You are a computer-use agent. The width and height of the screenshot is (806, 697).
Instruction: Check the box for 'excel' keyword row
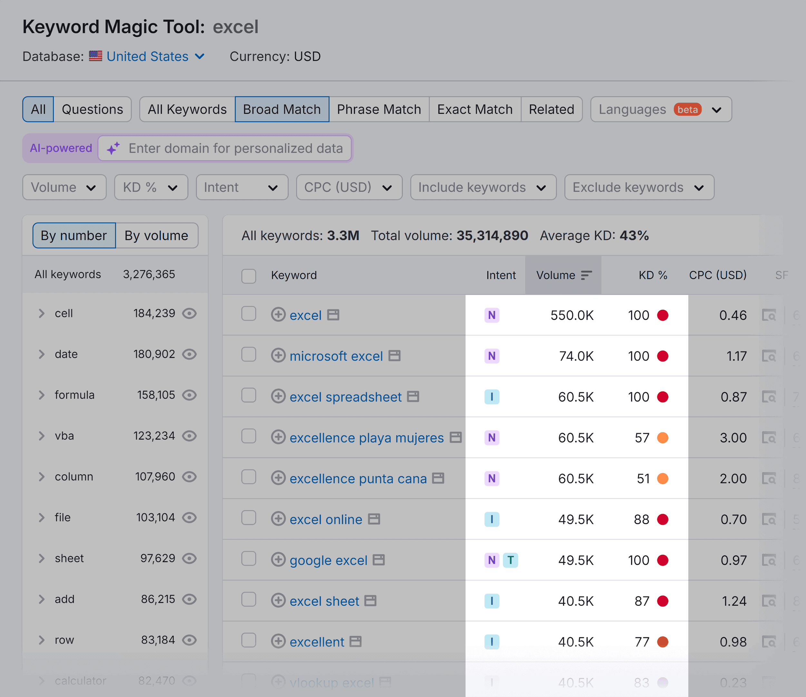coord(249,313)
